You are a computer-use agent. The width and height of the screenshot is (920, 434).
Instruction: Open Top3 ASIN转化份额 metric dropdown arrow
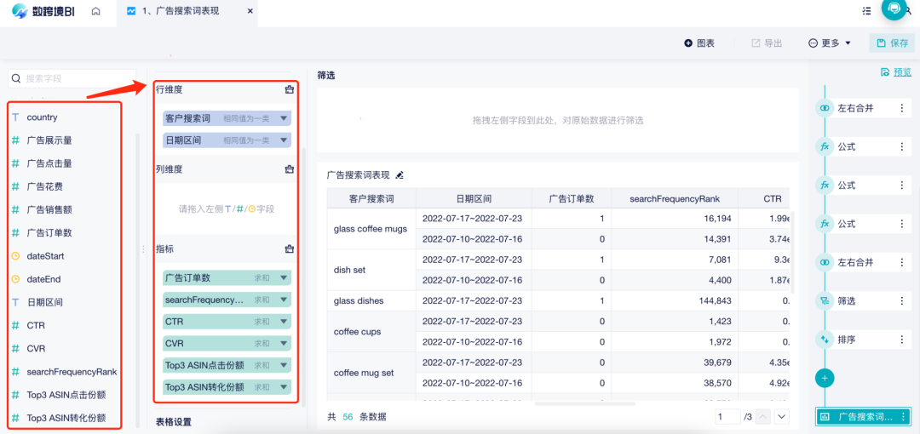pos(284,387)
